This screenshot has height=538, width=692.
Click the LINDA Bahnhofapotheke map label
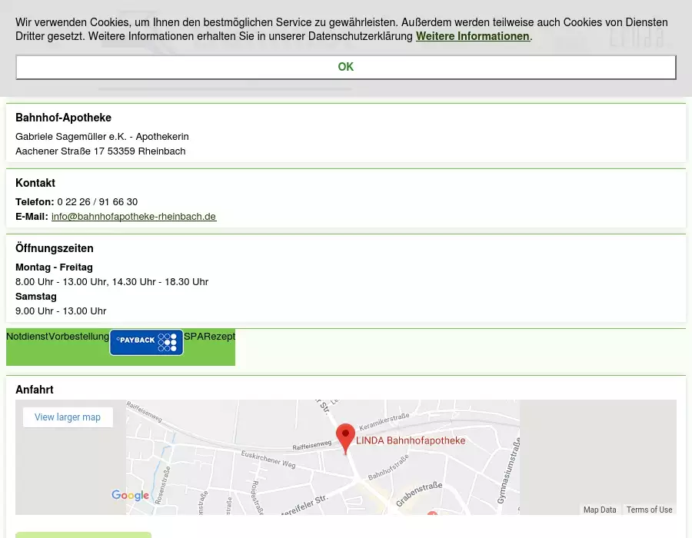[410, 441]
